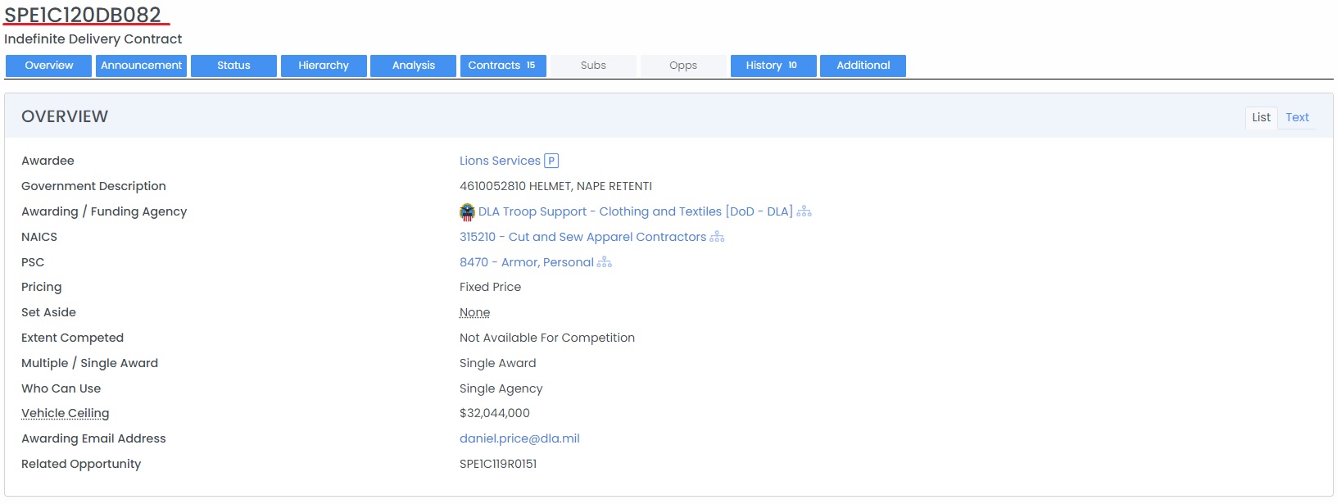Open hierarchy icon beside DLA Troop Support
The width and height of the screenshot is (1337, 504).
804,211
